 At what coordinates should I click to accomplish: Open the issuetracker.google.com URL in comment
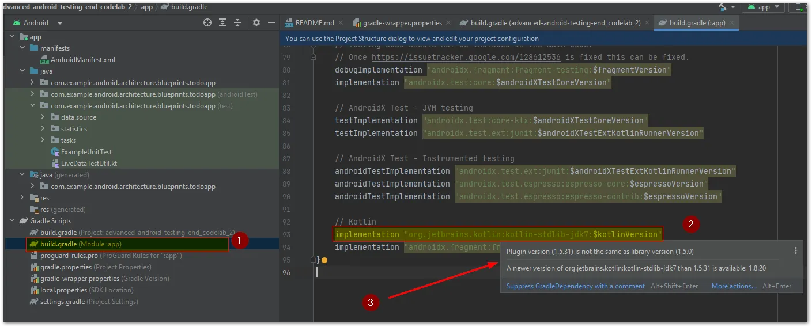point(467,57)
